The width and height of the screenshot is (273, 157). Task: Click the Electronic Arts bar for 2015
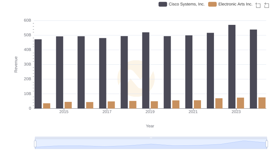click(x=68, y=105)
